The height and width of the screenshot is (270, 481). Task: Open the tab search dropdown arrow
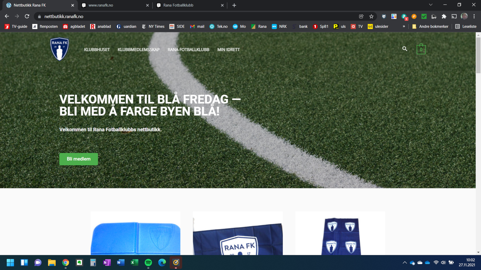(x=431, y=5)
